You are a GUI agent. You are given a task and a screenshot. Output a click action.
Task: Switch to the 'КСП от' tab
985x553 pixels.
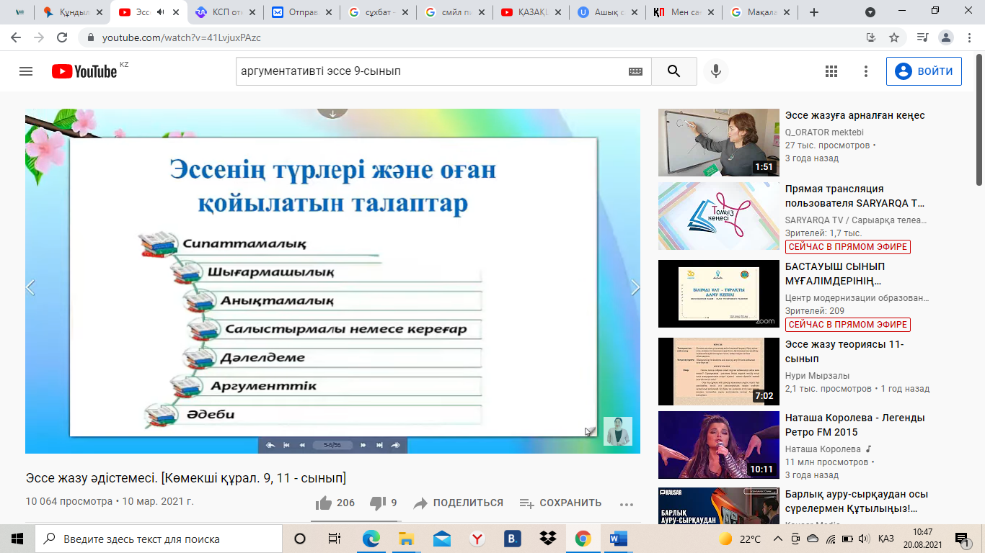(224, 12)
